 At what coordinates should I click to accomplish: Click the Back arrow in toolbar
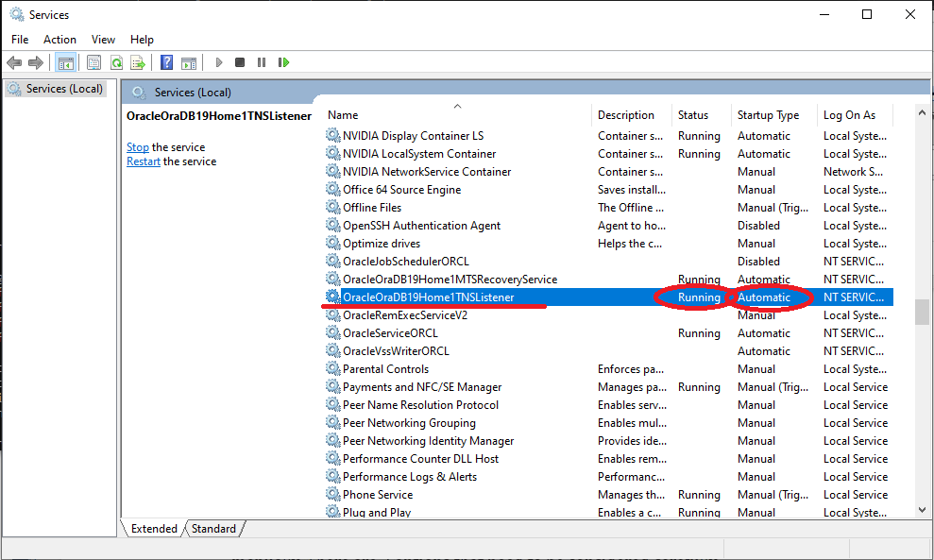(x=14, y=63)
